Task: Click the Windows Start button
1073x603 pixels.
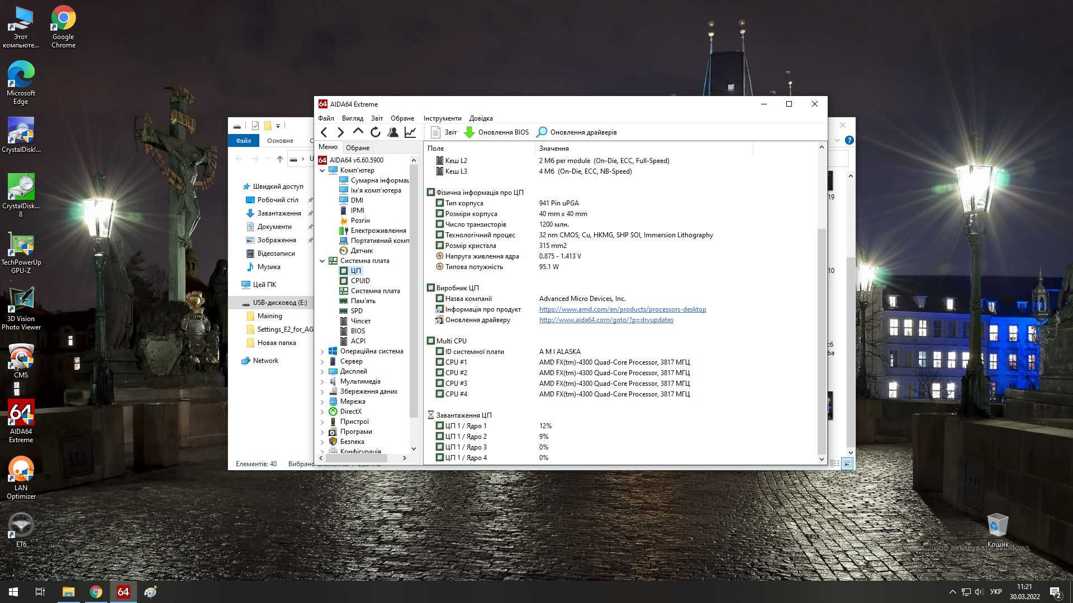Action: click(x=13, y=592)
